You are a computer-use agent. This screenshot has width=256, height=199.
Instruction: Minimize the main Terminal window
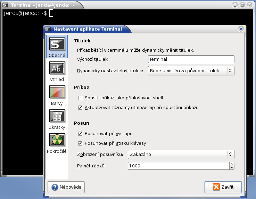tap(235, 5)
